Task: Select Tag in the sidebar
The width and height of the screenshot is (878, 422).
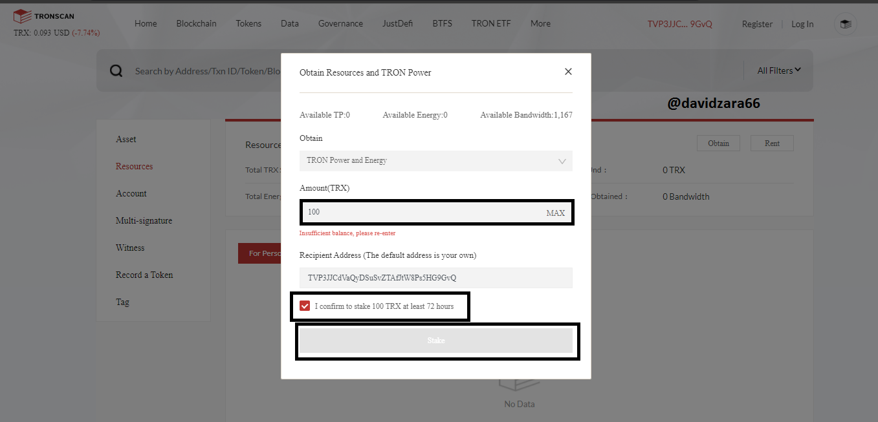Action: click(122, 302)
